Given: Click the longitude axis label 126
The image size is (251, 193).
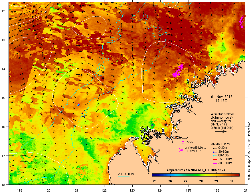Looking at the screenshot, I should tap(217, 190).
